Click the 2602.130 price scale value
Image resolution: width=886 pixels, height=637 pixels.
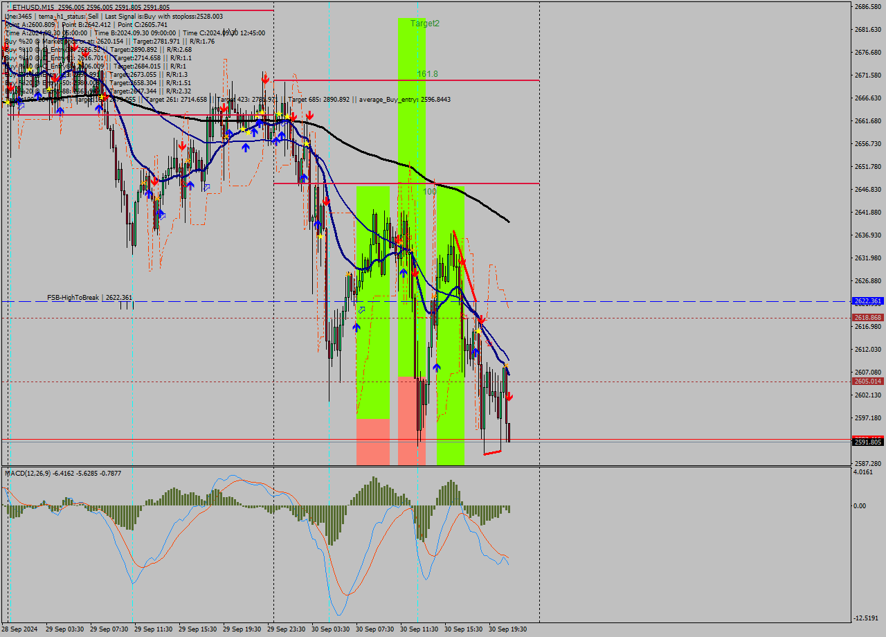[868, 395]
